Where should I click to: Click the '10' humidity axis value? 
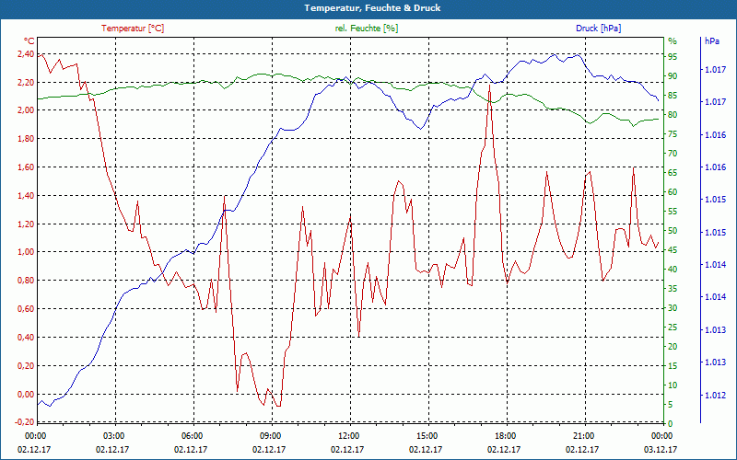(673, 385)
